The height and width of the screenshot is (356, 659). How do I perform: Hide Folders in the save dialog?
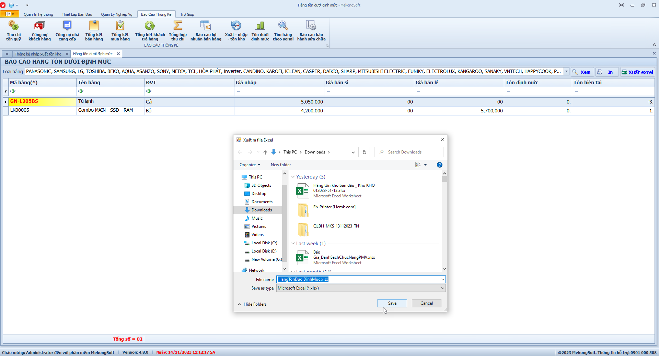click(x=252, y=304)
